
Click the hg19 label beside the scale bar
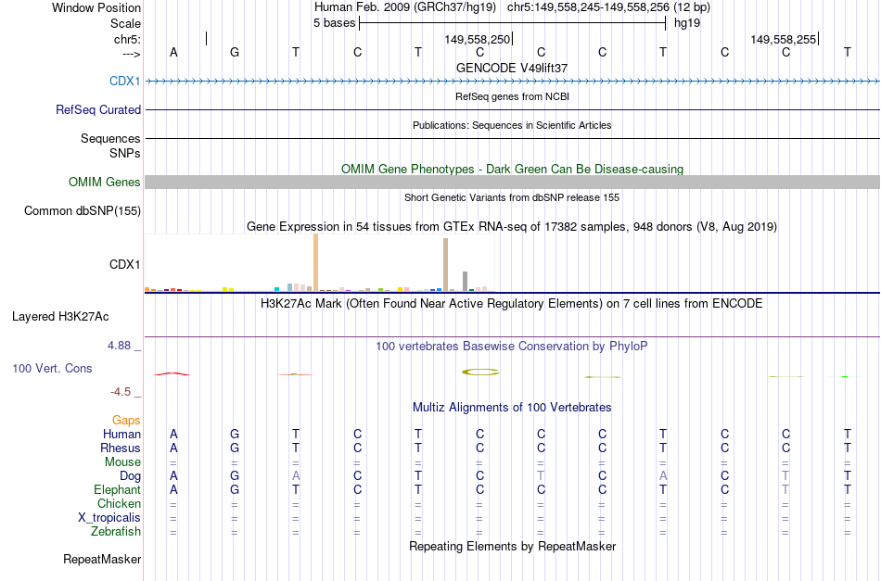pos(687,23)
